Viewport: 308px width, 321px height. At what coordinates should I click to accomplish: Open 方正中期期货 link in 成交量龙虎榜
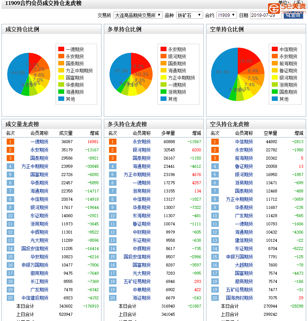click(35, 166)
